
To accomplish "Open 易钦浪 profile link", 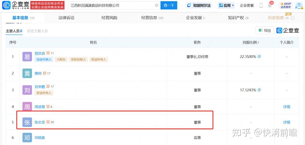I will (x=40, y=53).
